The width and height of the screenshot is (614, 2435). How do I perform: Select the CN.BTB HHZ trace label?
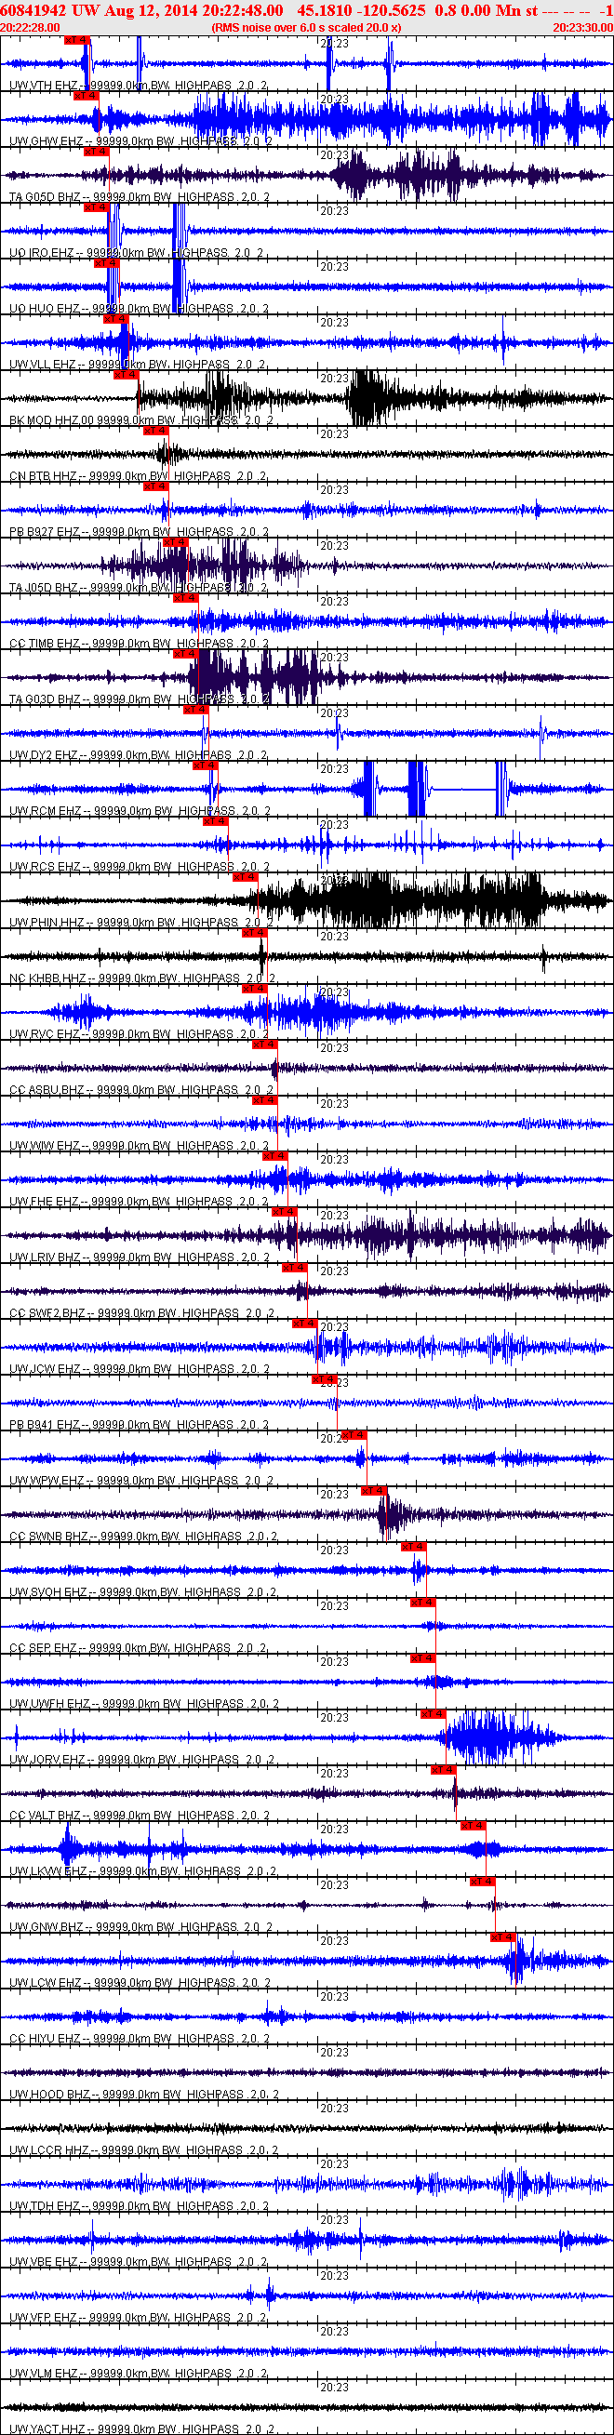pos(138,476)
